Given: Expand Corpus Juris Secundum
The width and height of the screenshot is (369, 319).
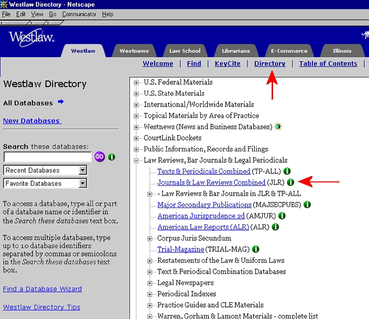Looking at the screenshot, I should 150,239.
